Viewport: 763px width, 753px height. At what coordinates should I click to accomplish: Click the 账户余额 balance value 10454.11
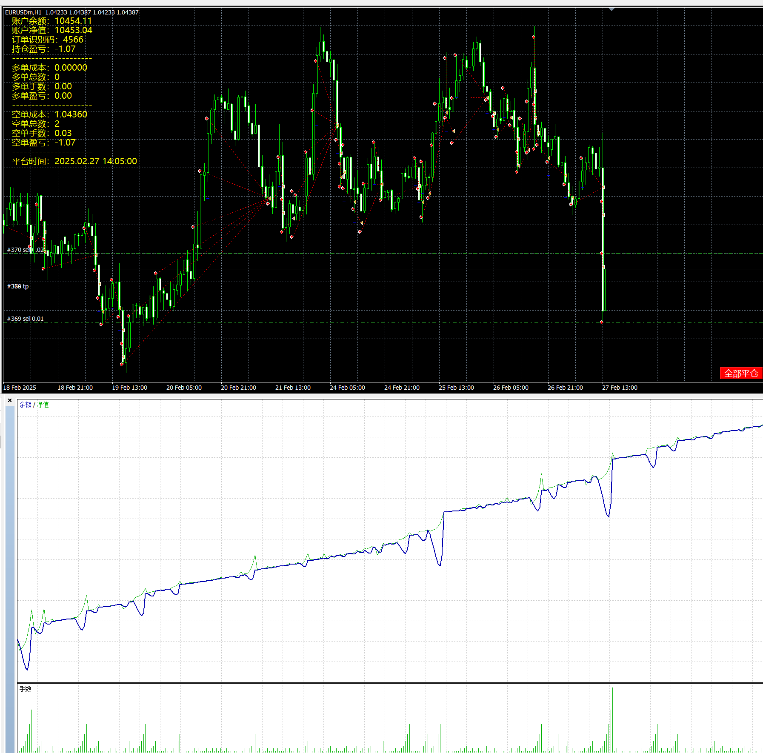tap(73, 21)
